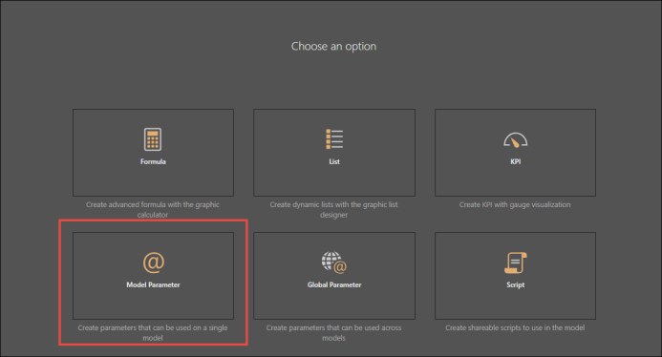Click the KPI gauge icon

click(x=515, y=140)
